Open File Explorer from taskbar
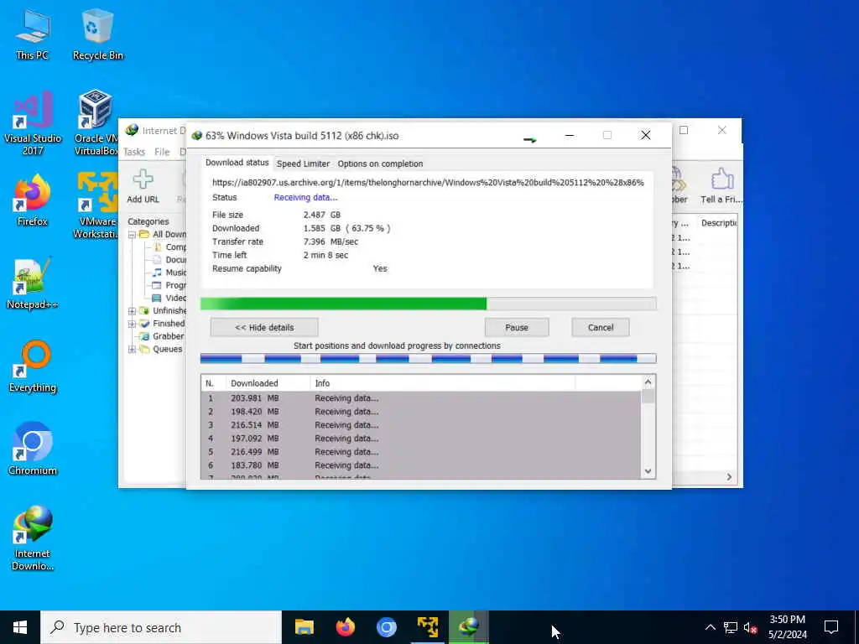Viewport: 859px width, 644px height. [x=304, y=627]
